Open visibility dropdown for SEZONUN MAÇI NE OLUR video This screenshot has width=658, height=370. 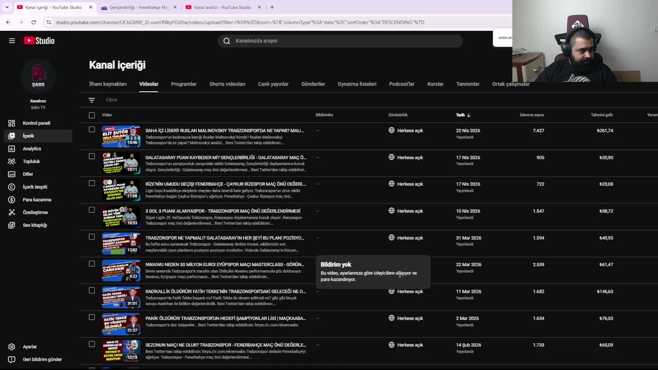406,345
